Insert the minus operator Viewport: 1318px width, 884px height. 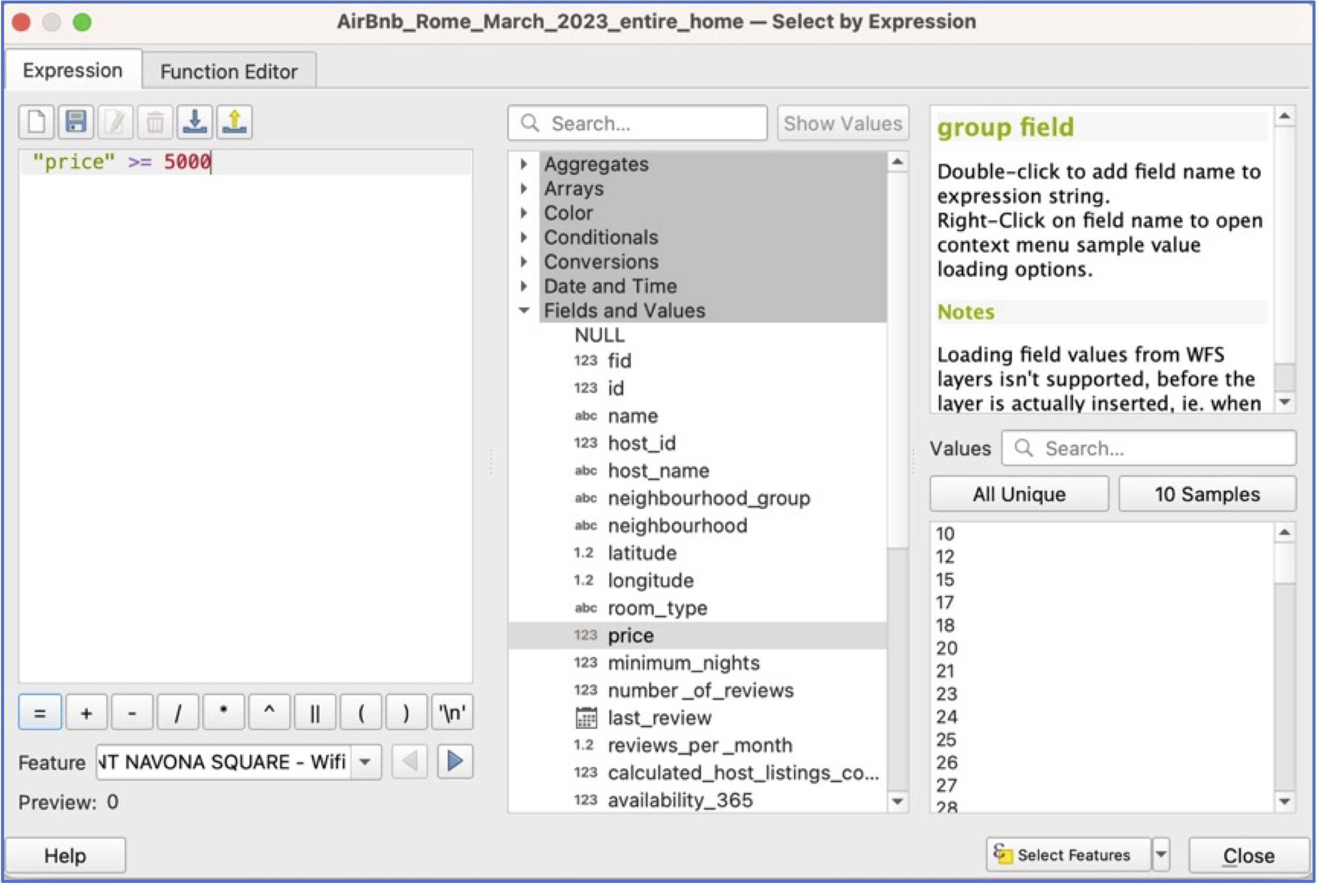[x=132, y=712]
